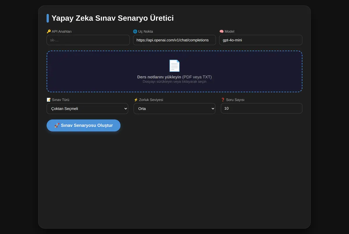The width and height of the screenshot is (349, 234).
Task: Edit the Model field showing gpt-4o-mini
Action: point(261,40)
